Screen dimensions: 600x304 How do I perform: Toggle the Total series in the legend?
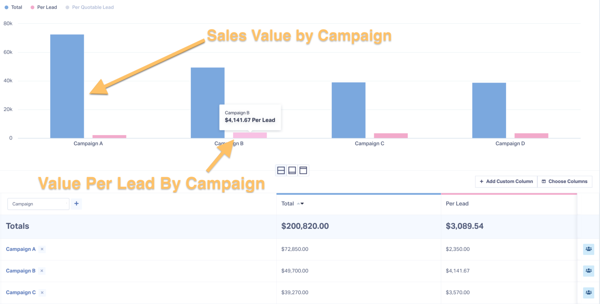pyautogui.click(x=13, y=7)
